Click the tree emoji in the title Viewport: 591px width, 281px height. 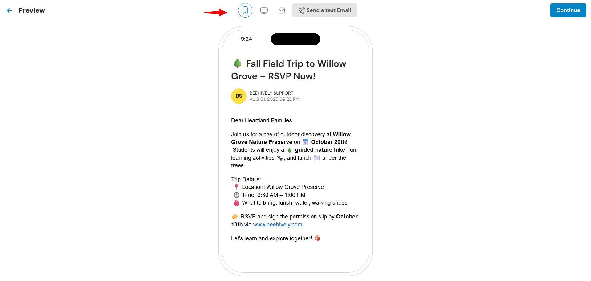(237, 63)
